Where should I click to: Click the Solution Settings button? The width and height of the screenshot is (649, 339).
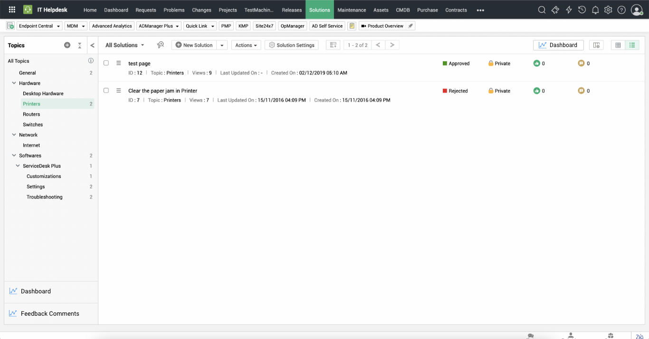click(x=291, y=45)
